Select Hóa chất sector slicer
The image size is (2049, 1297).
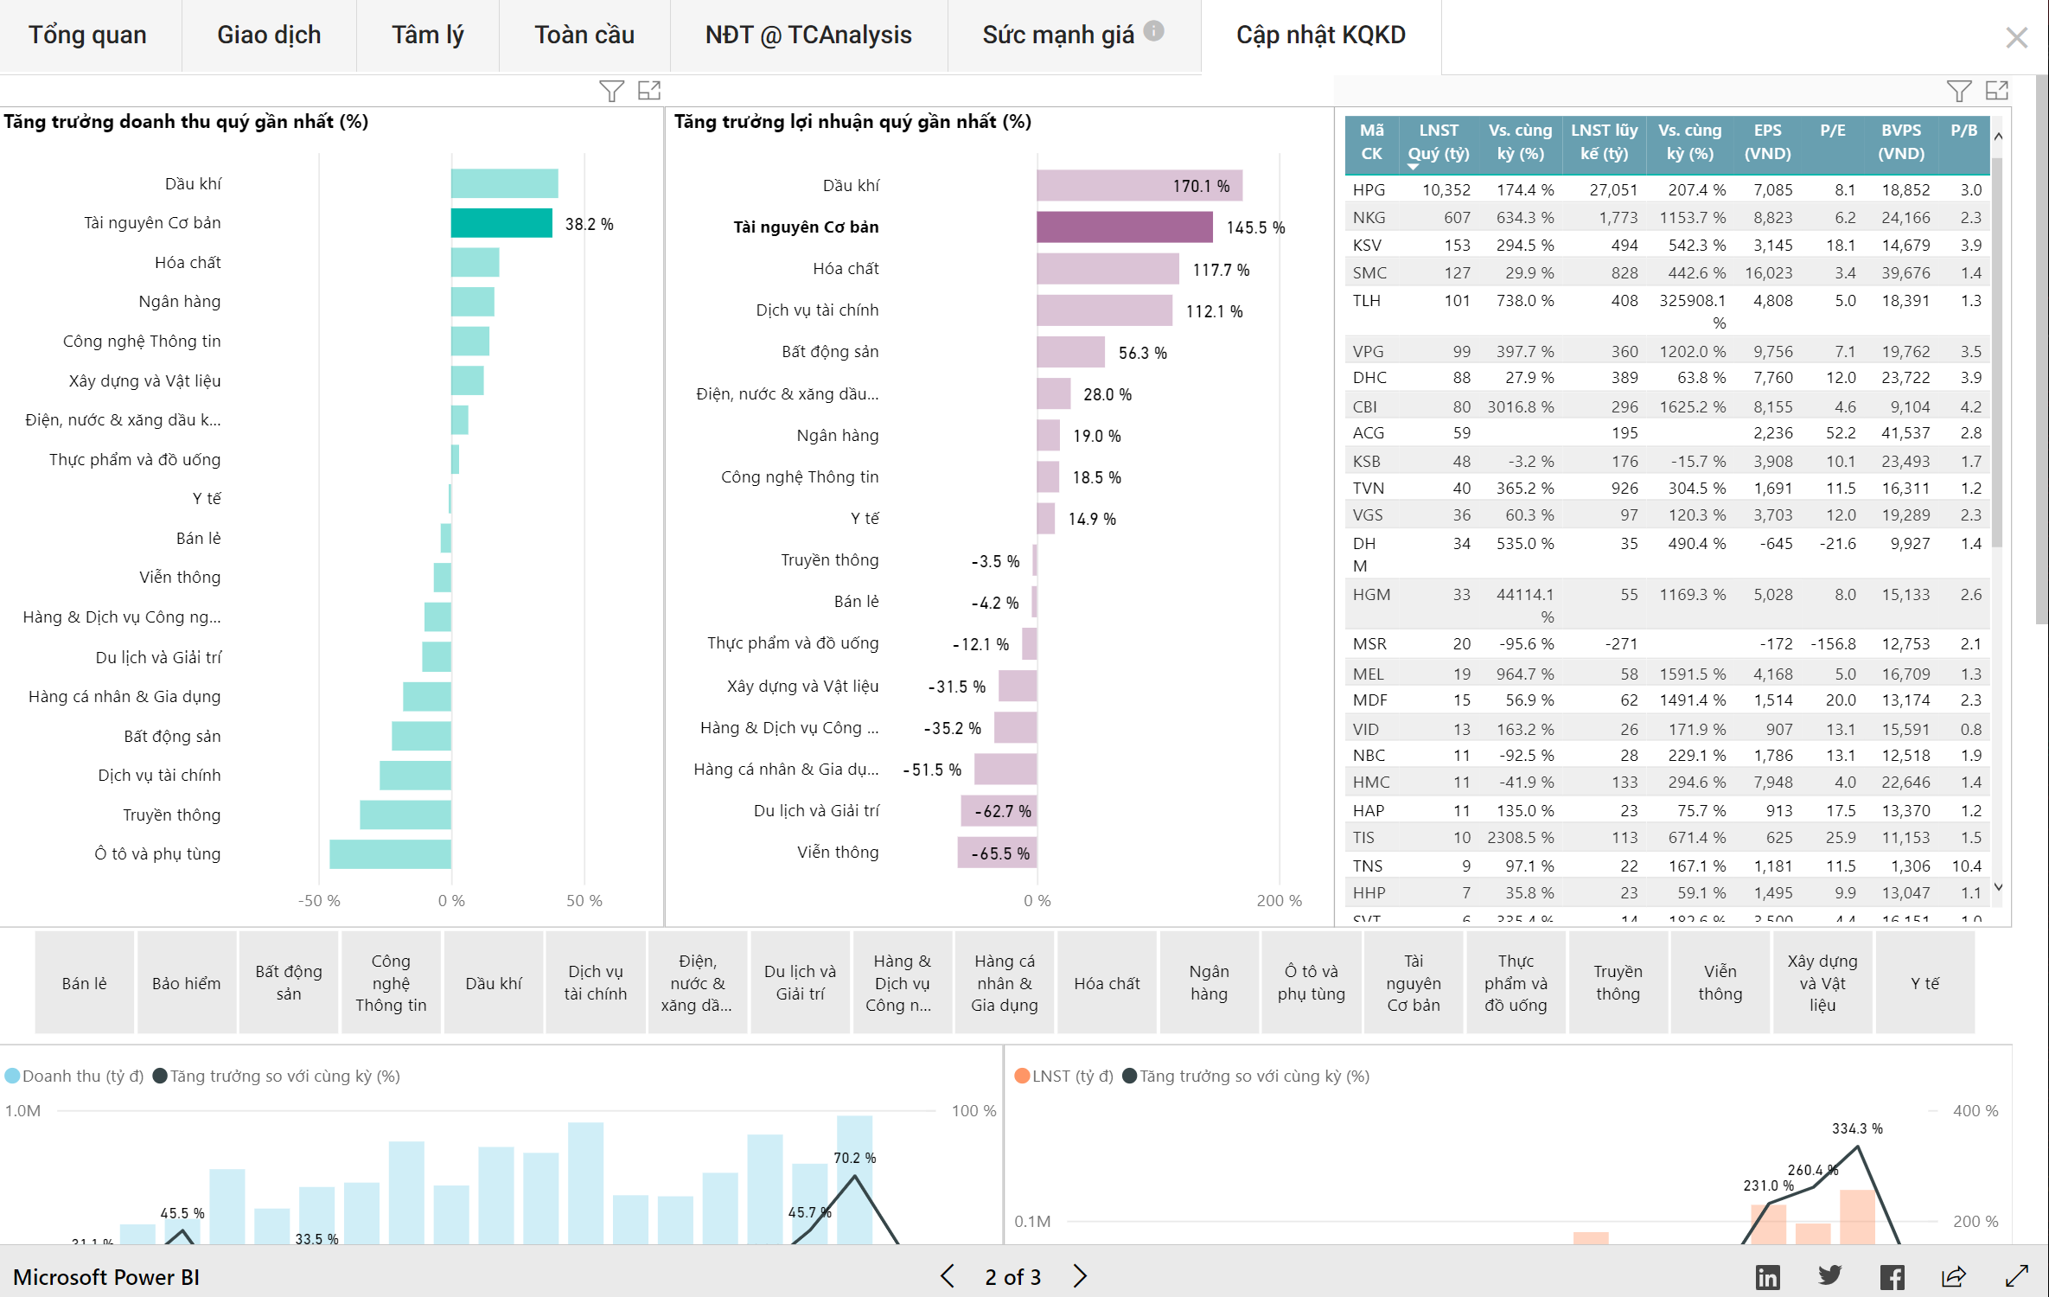pos(1107,983)
